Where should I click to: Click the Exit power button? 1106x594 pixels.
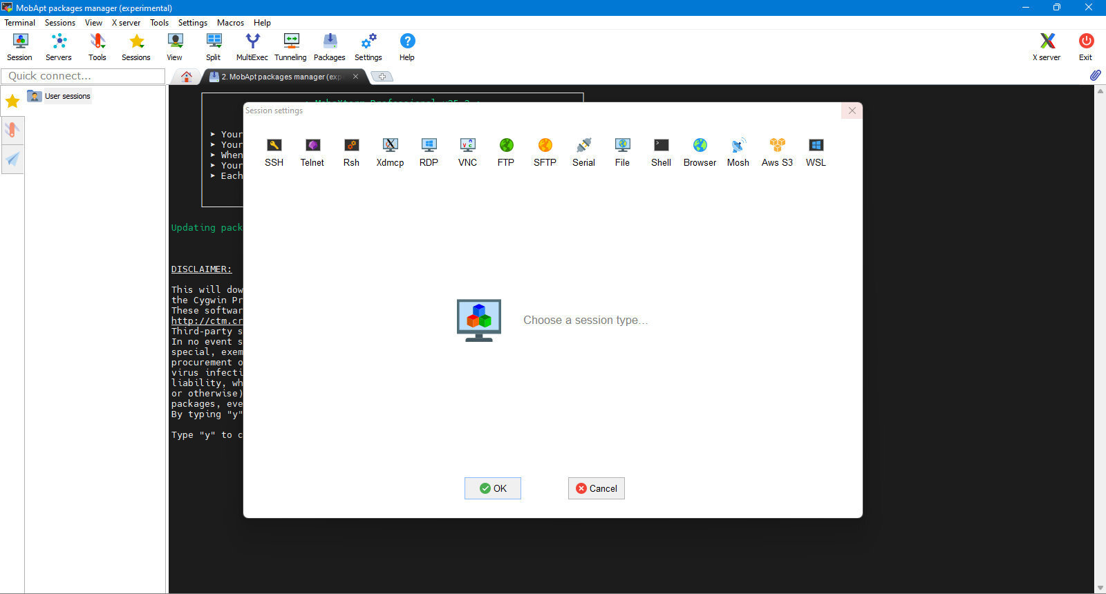pyautogui.click(x=1086, y=48)
